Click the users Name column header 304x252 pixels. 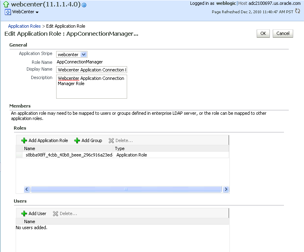tap(126, 222)
